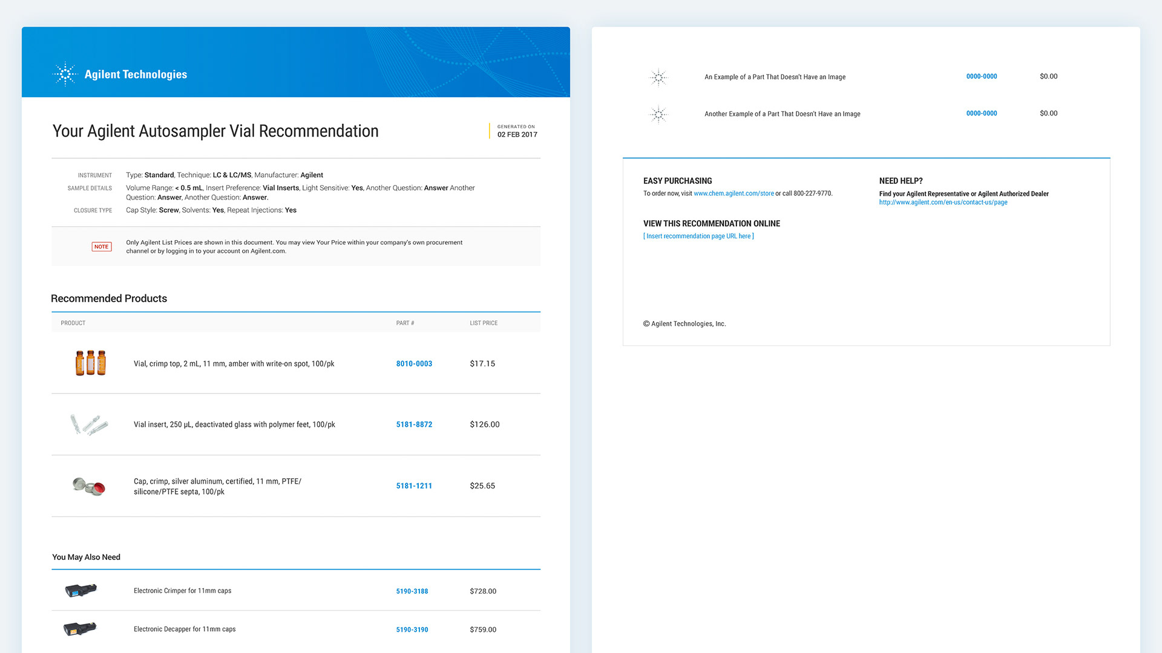Click 'Electronic Decapper for 11mm caps' text
The height and width of the screenshot is (653, 1162).
click(x=185, y=629)
